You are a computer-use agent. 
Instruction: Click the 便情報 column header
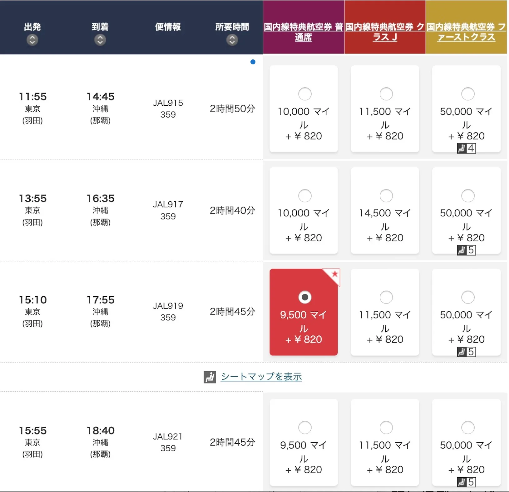[168, 27]
